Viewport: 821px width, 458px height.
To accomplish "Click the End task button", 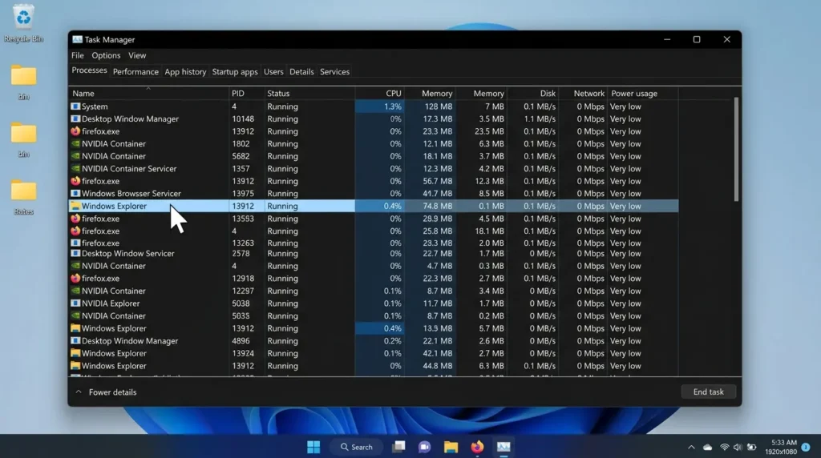I will 709,392.
